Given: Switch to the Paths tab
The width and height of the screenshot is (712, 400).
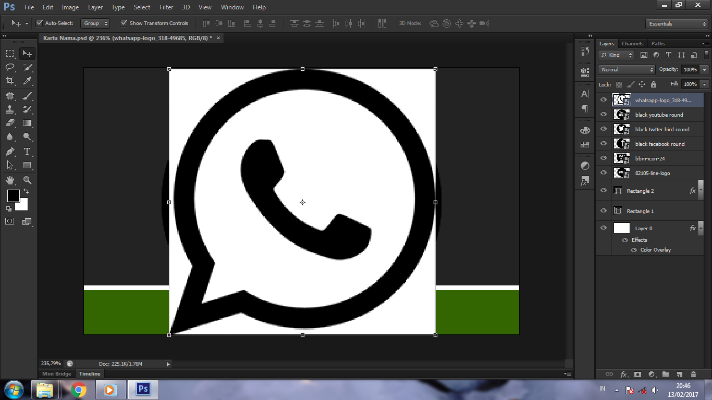Looking at the screenshot, I should [x=658, y=44].
